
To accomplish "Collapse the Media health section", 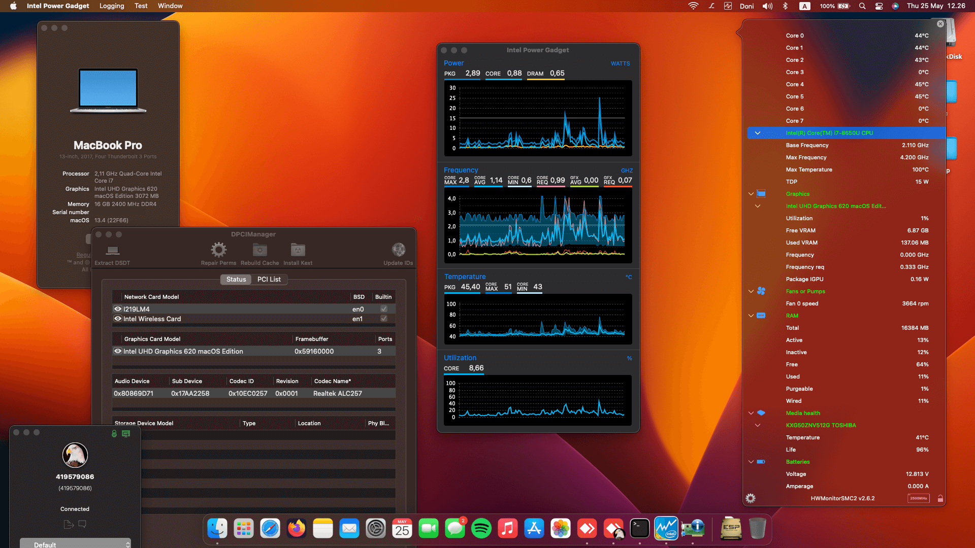I will pos(751,413).
